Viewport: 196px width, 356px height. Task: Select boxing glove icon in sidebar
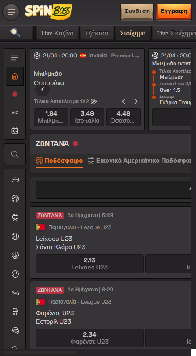click(x=15, y=312)
